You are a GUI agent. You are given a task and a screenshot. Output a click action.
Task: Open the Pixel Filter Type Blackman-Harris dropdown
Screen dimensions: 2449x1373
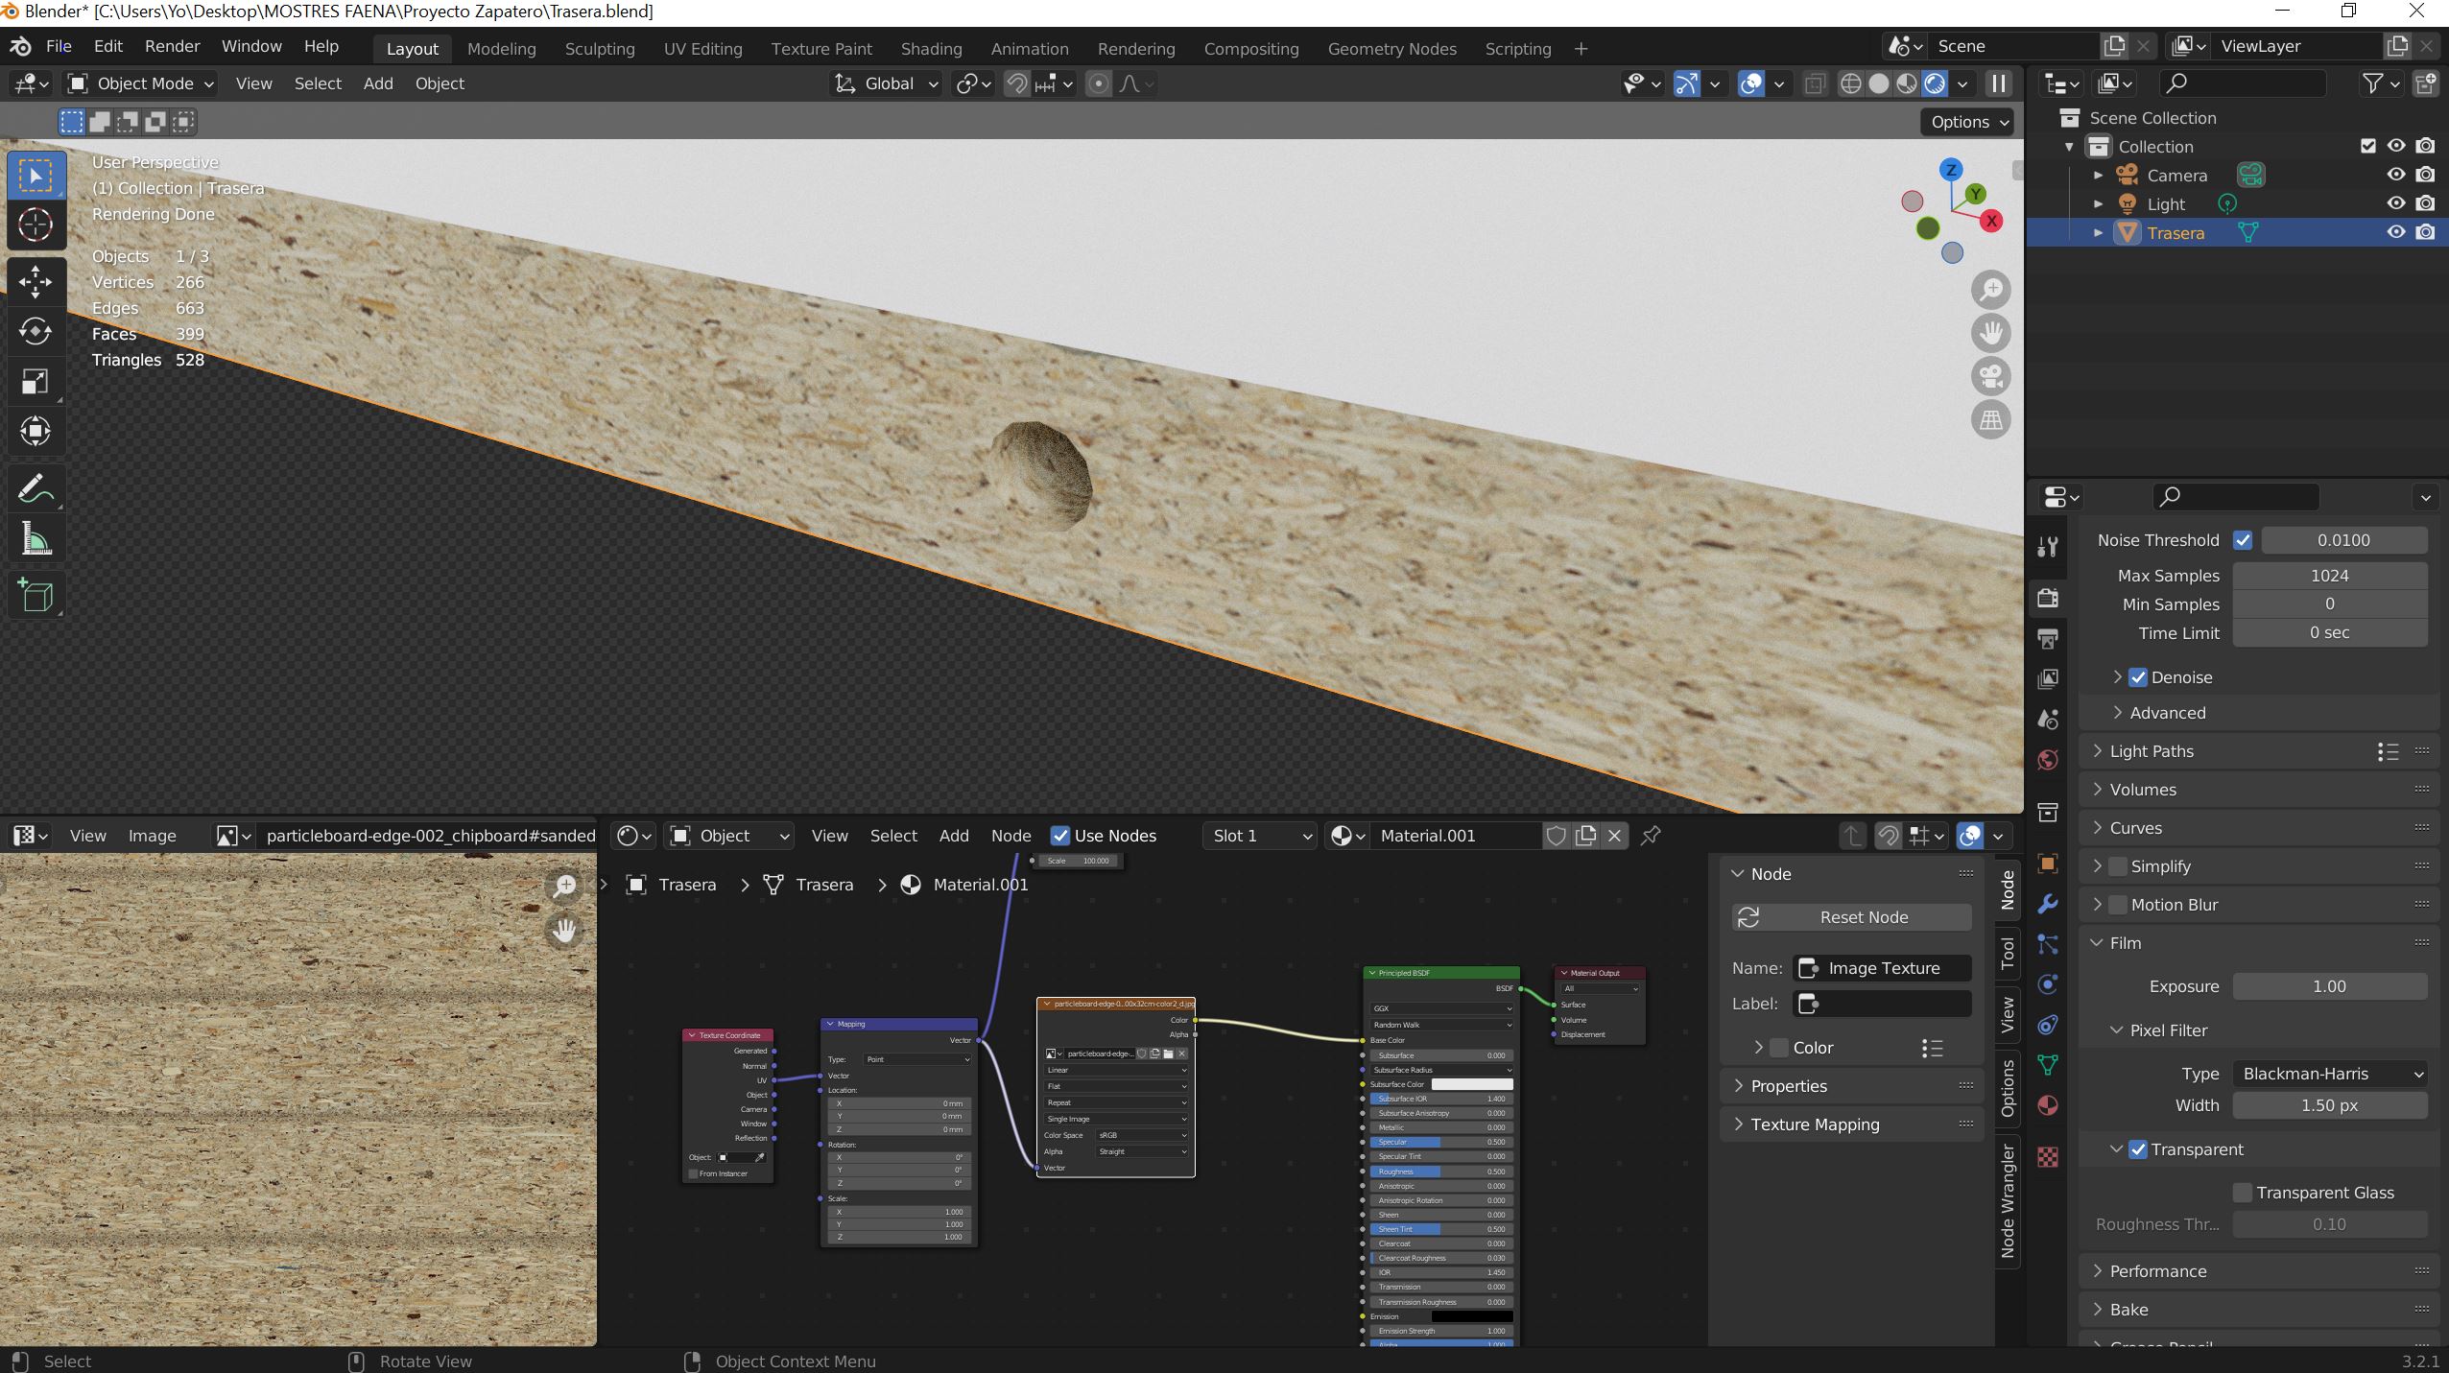tap(2330, 1074)
